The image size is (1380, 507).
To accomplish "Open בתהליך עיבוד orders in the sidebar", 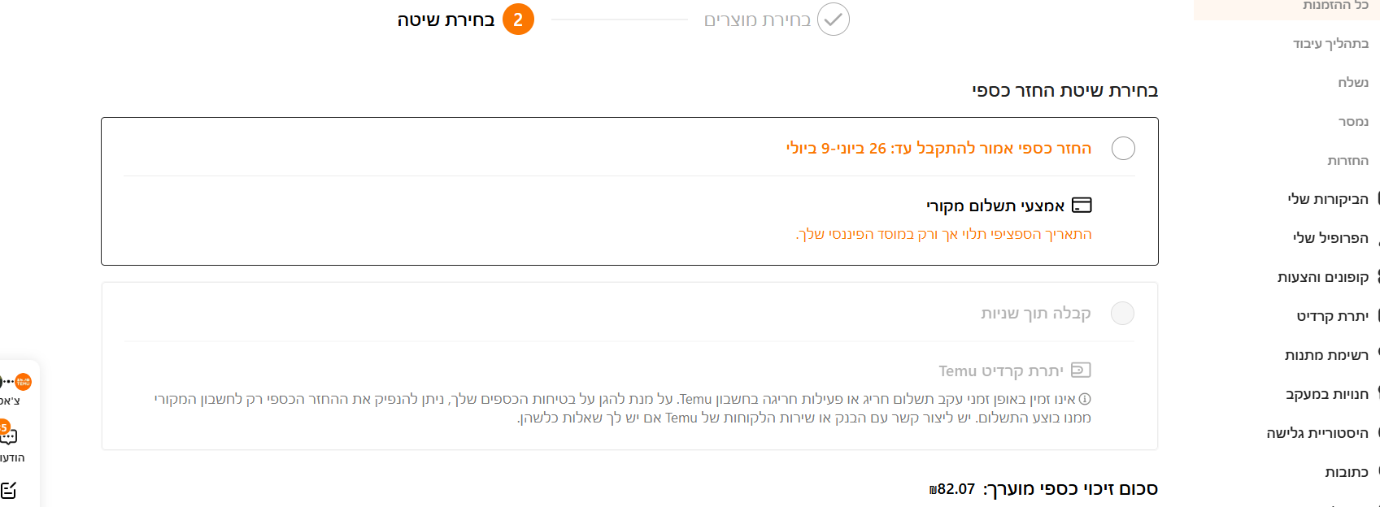I will 1330,43.
